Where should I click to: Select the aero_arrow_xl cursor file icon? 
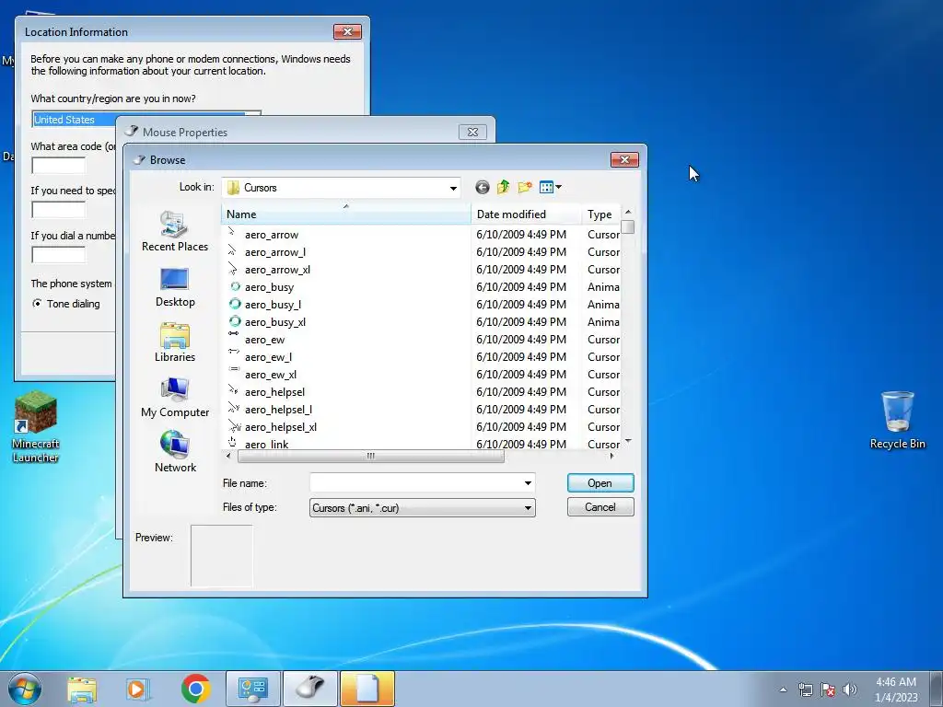point(233,269)
